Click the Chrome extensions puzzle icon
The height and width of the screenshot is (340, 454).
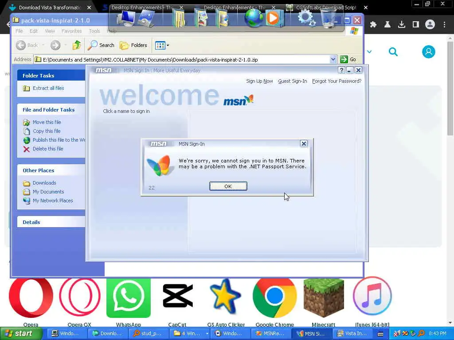click(x=373, y=25)
